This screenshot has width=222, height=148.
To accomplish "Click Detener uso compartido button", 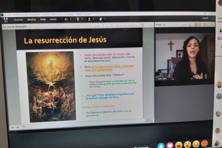I will 126,25.
